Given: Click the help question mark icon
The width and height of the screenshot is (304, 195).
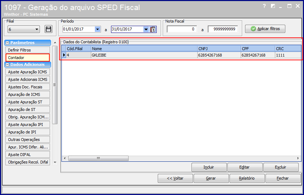Looking at the screenshot, I should point(264,6).
